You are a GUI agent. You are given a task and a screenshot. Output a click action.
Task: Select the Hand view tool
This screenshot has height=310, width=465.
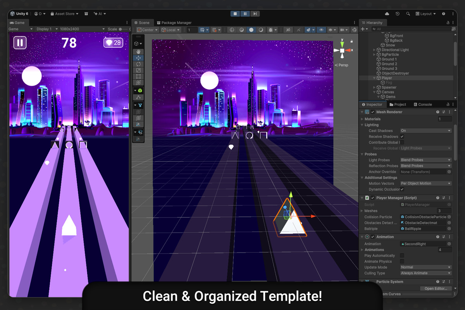point(139,52)
